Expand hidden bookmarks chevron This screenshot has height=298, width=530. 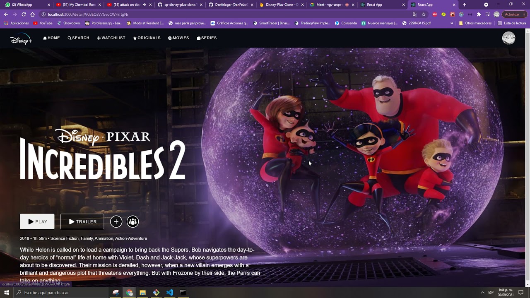[x=452, y=23]
